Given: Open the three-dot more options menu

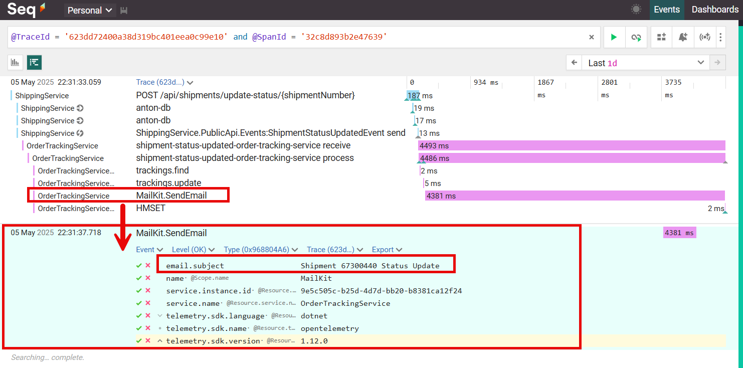Looking at the screenshot, I should [720, 37].
